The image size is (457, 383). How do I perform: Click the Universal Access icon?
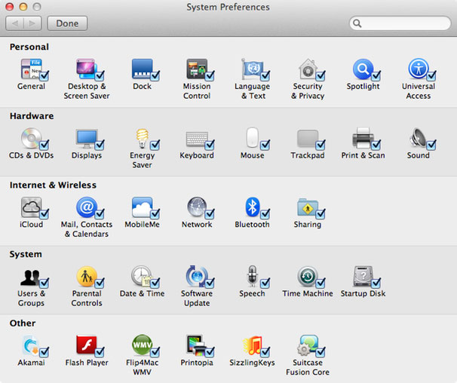pos(419,69)
